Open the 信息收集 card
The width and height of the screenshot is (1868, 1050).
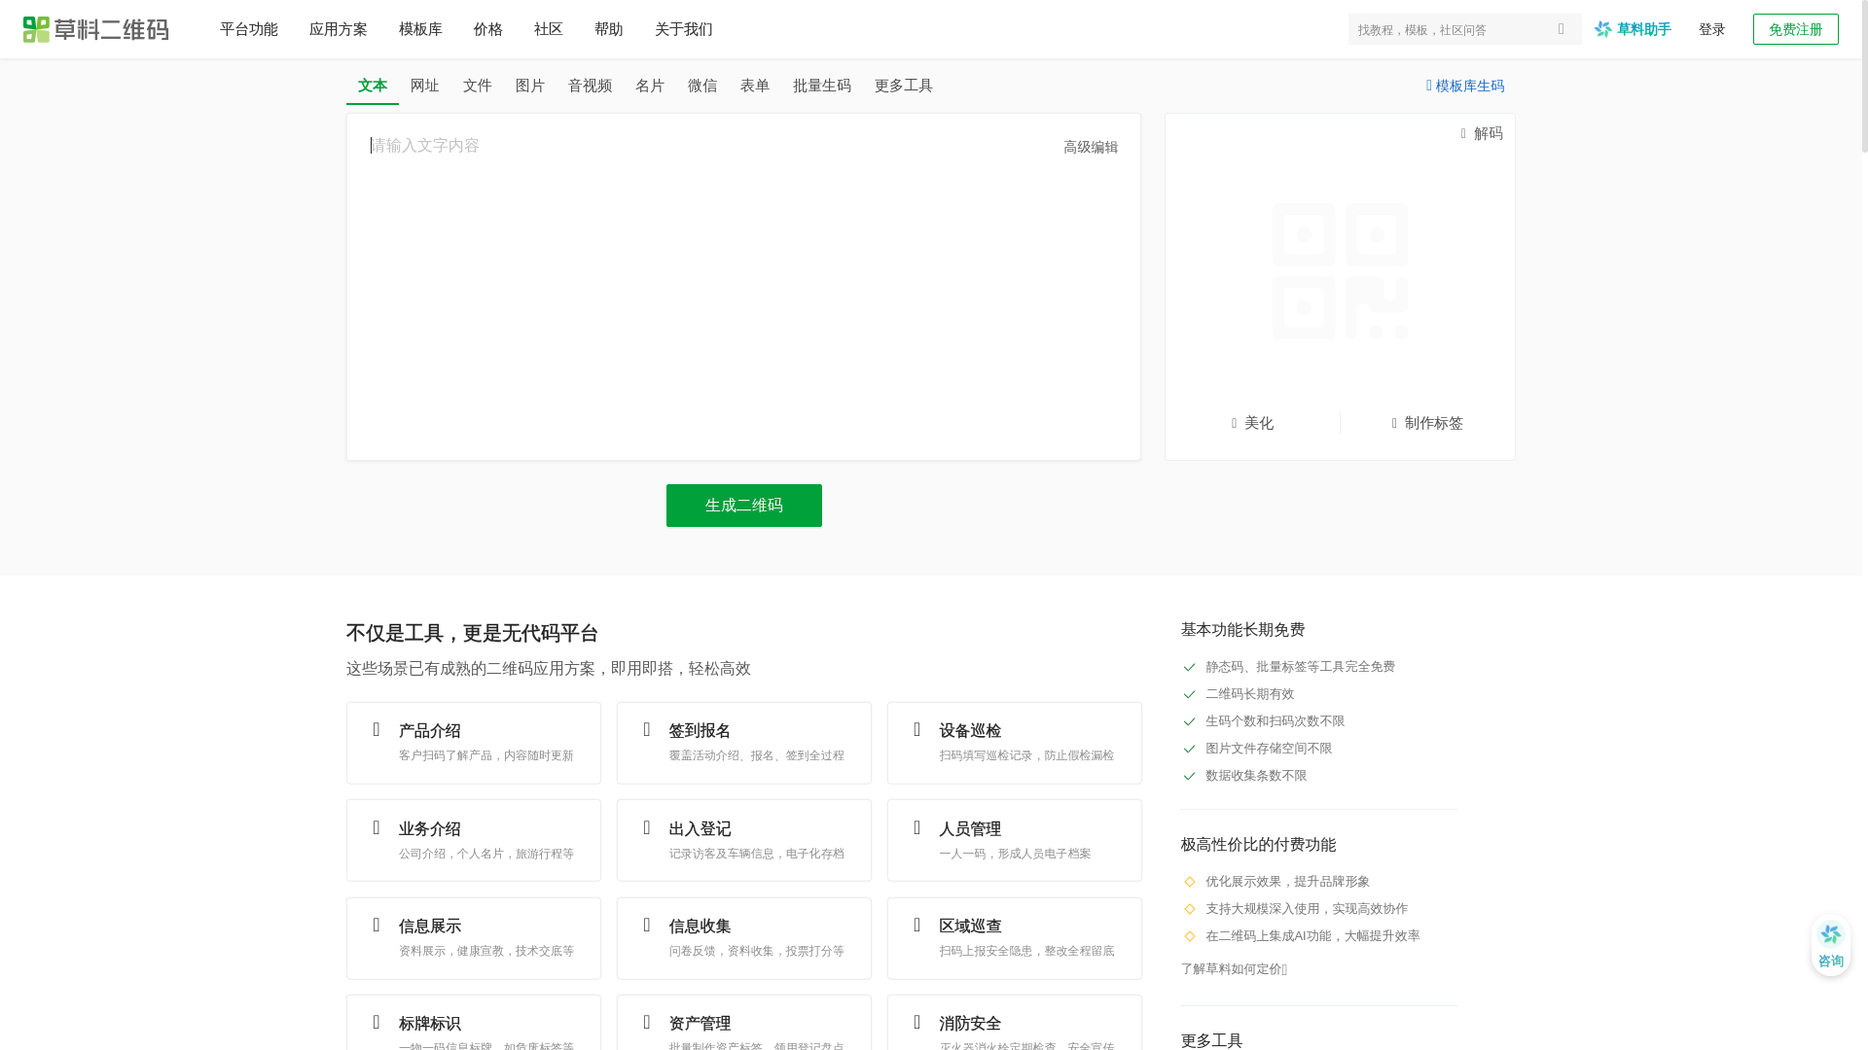744,938
